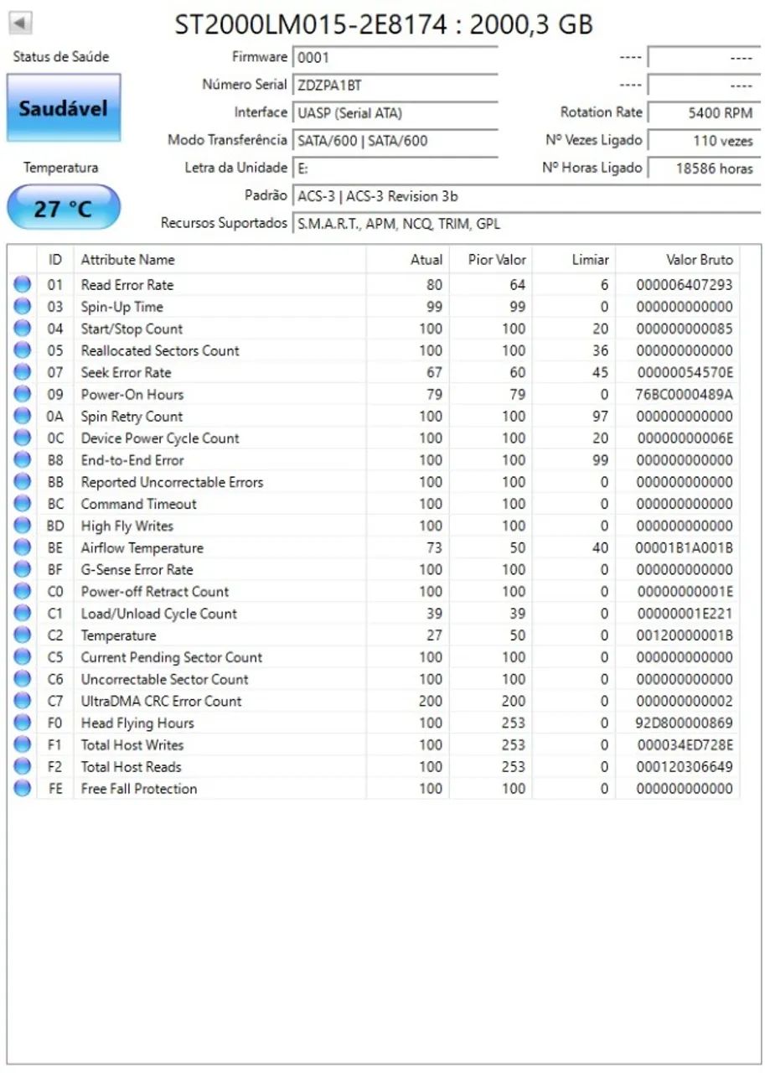765x1073 pixels.
Task: Click the status icon for Seek Error Rate
Action: point(23,372)
